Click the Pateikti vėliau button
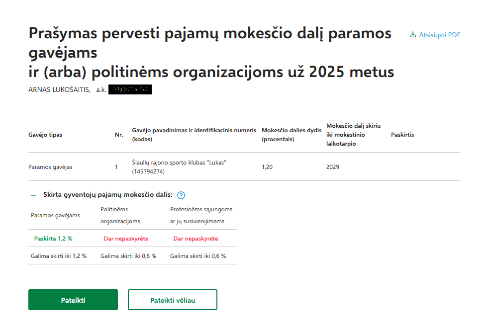 coord(173,300)
